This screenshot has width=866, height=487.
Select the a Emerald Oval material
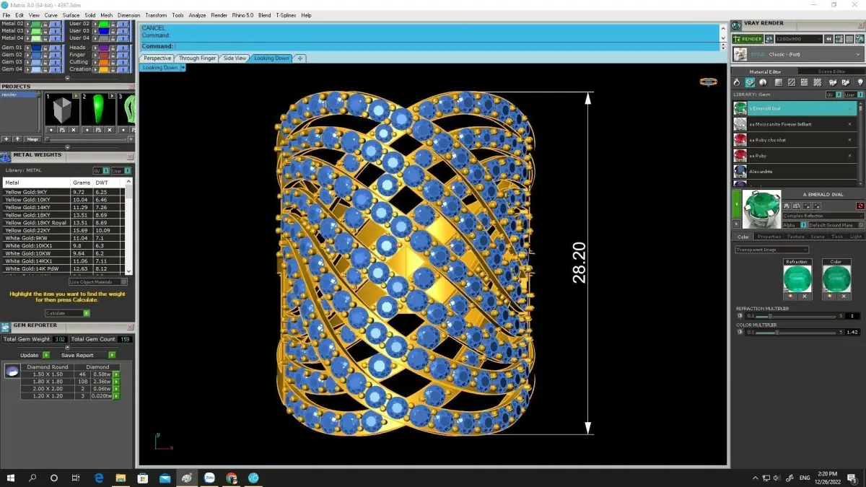coord(795,108)
